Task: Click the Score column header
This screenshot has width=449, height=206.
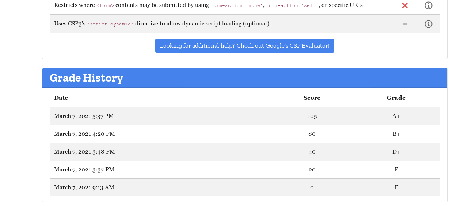Action: tap(312, 98)
